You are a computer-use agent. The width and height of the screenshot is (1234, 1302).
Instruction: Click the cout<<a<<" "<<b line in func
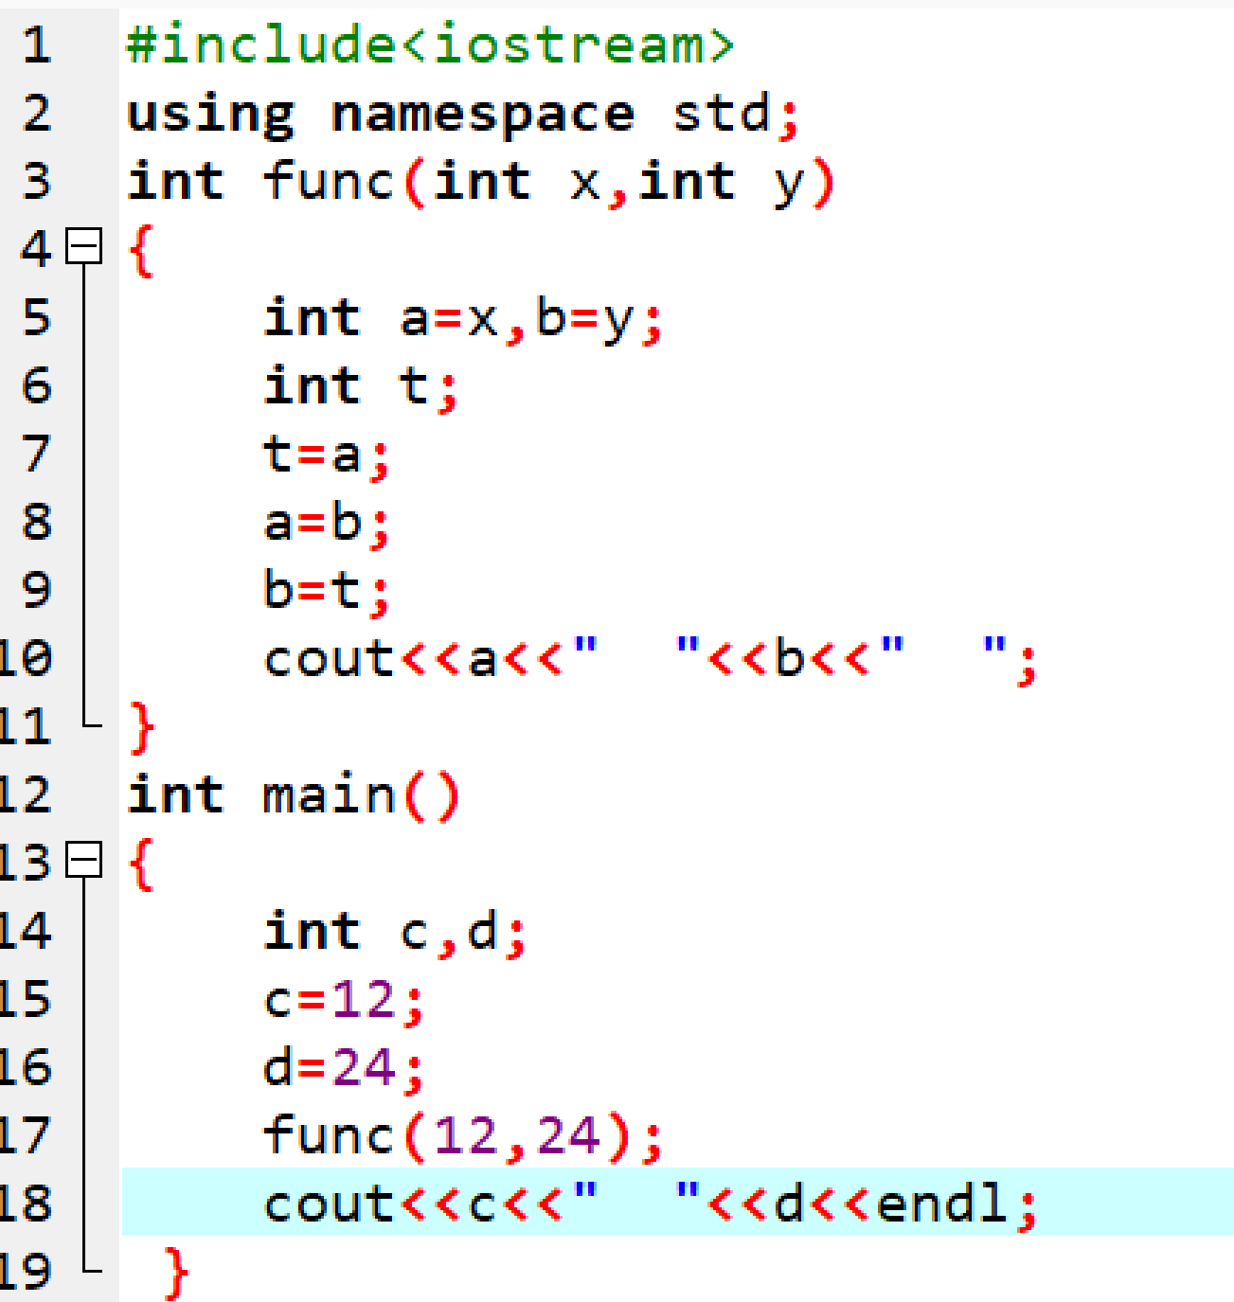point(651,659)
